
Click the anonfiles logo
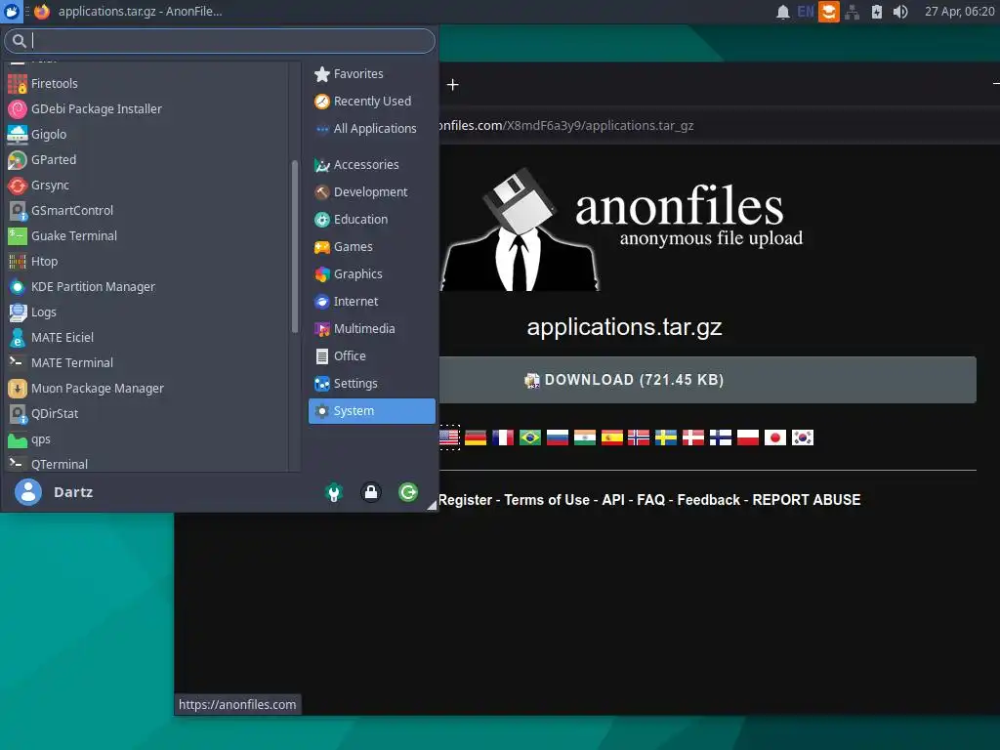click(622, 229)
